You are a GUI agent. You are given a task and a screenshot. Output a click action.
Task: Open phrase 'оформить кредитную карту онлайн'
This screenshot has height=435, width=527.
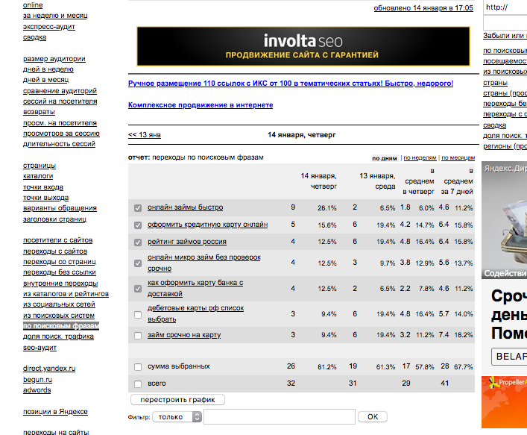(207, 225)
